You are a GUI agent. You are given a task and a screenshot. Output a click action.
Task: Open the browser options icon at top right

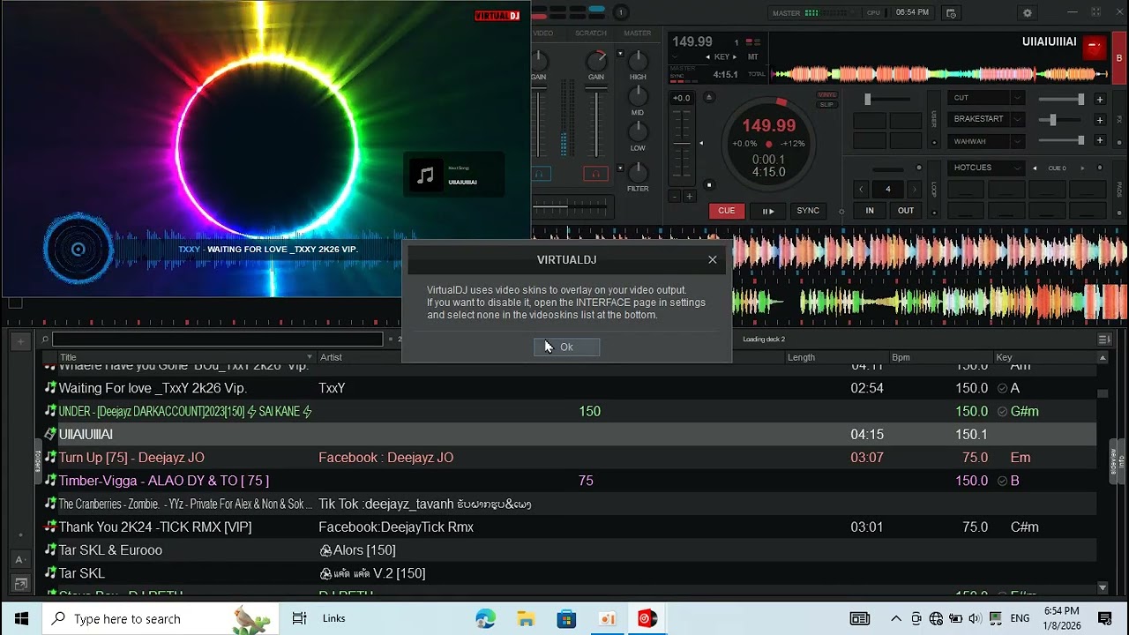click(x=1103, y=340)
